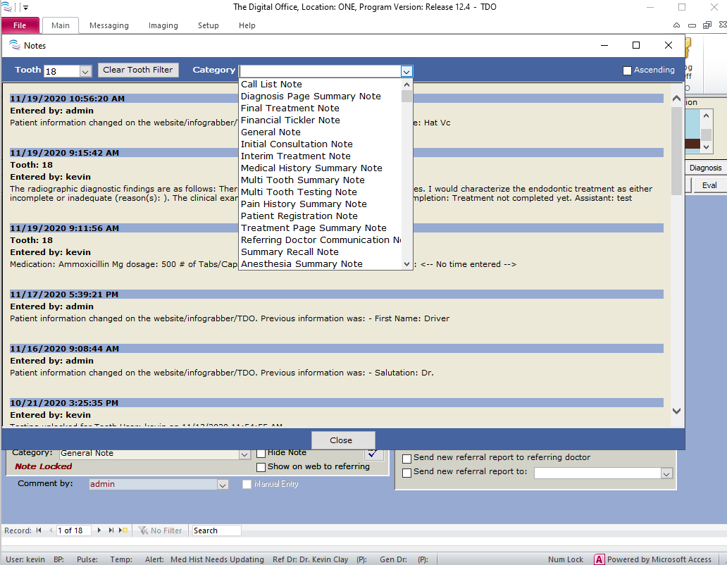Select Final Treatment Note from list
The height and width of the screenshot is (565, 727).
point(290,108)
